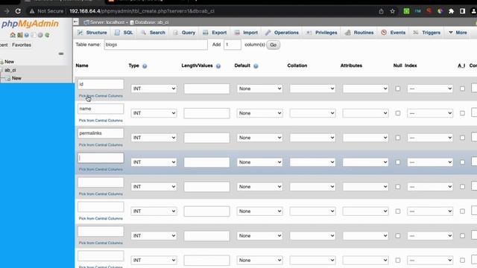477x268 pixels.
Task: Open the green browser extension icon
Action: pos(406,11)
